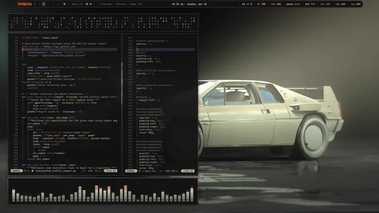
Task: Click the 'margin-left: 0;' line in CSS editor
Action: (149, 100)
